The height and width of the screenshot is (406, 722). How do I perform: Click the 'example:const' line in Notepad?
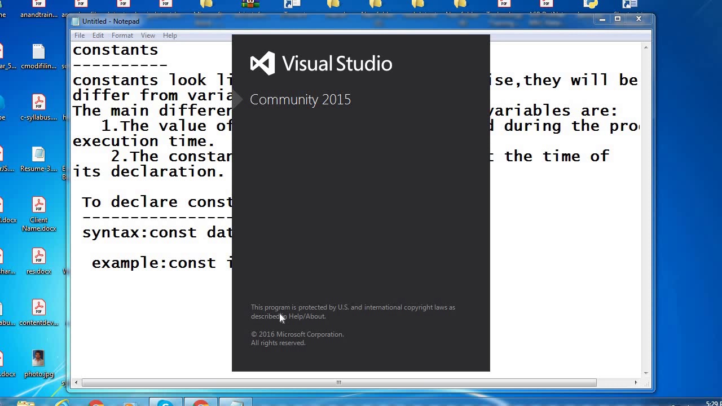click(x=162, y=263)
